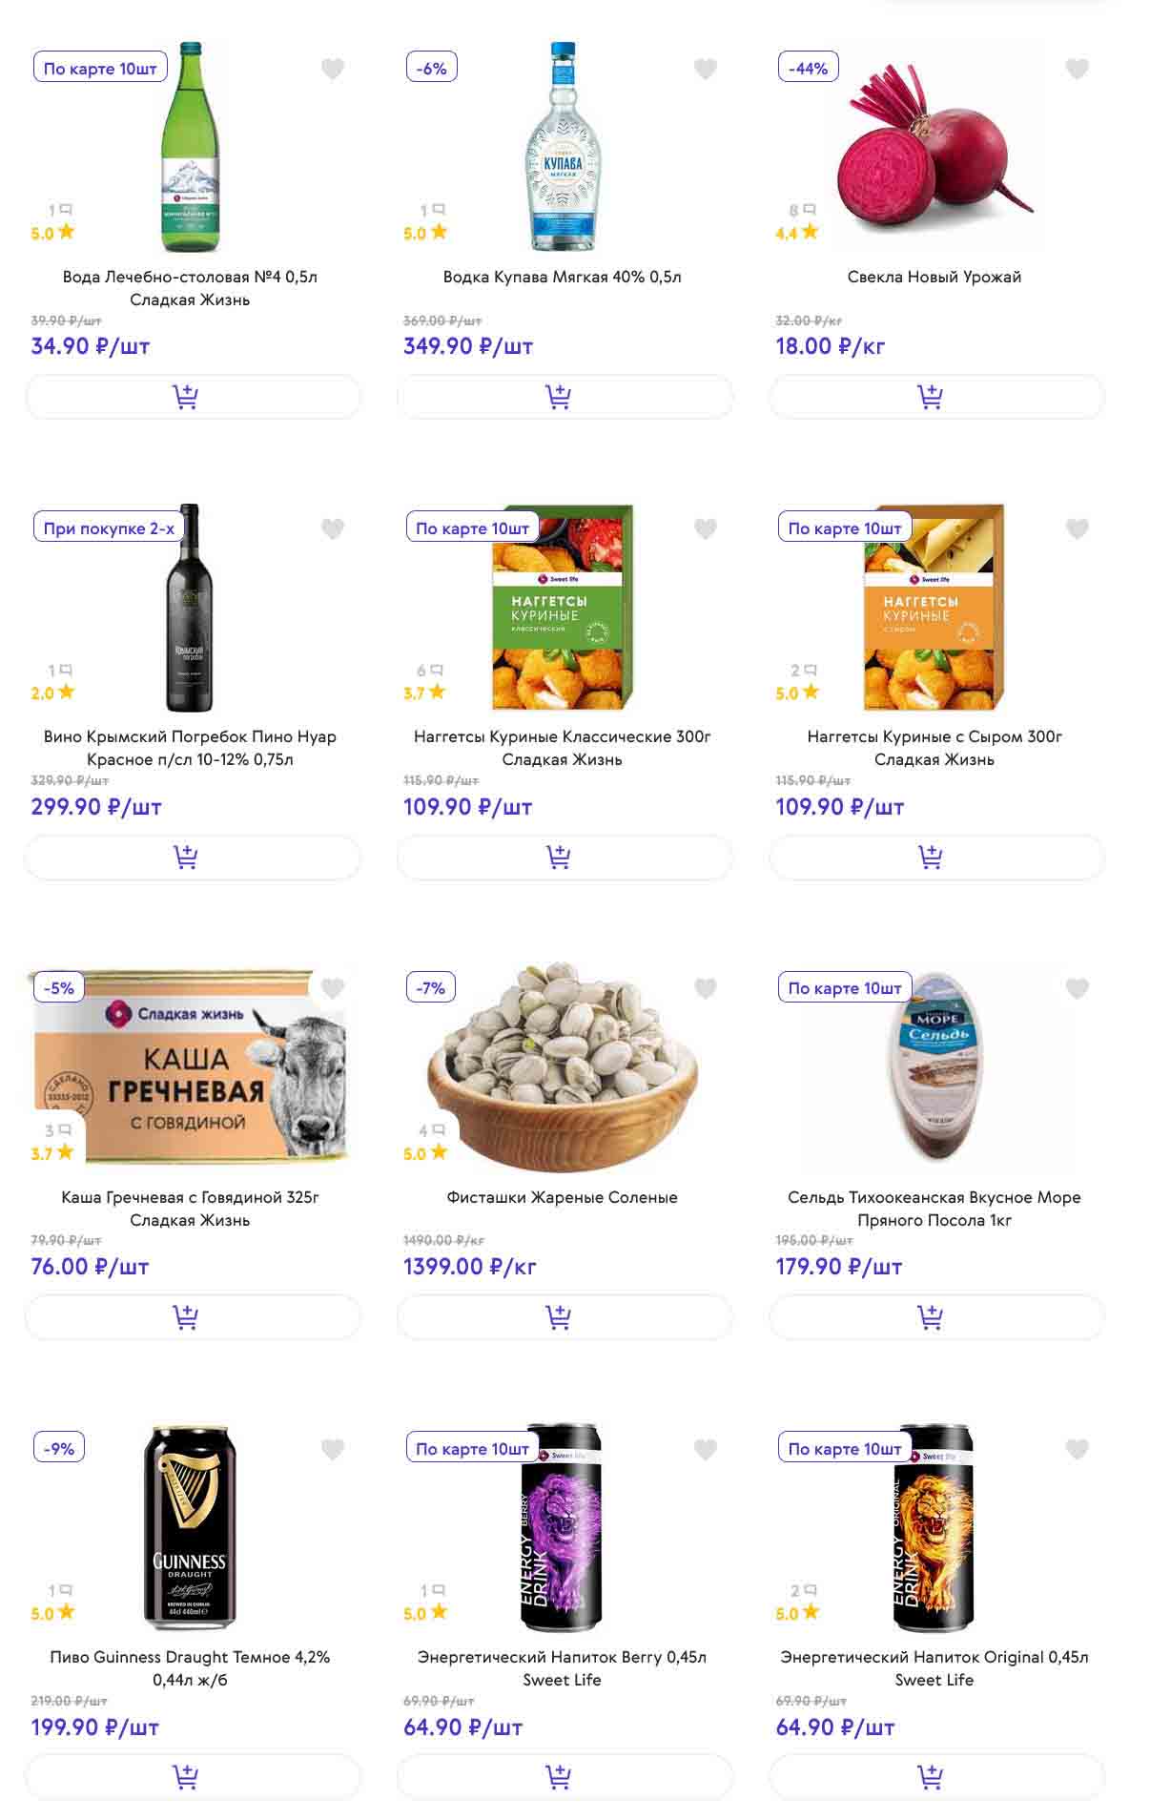Click the -44% discount badge on beetroot
Image resolution: width=1150 pixels, height=1820 pixels.
(x=808, y=69)
